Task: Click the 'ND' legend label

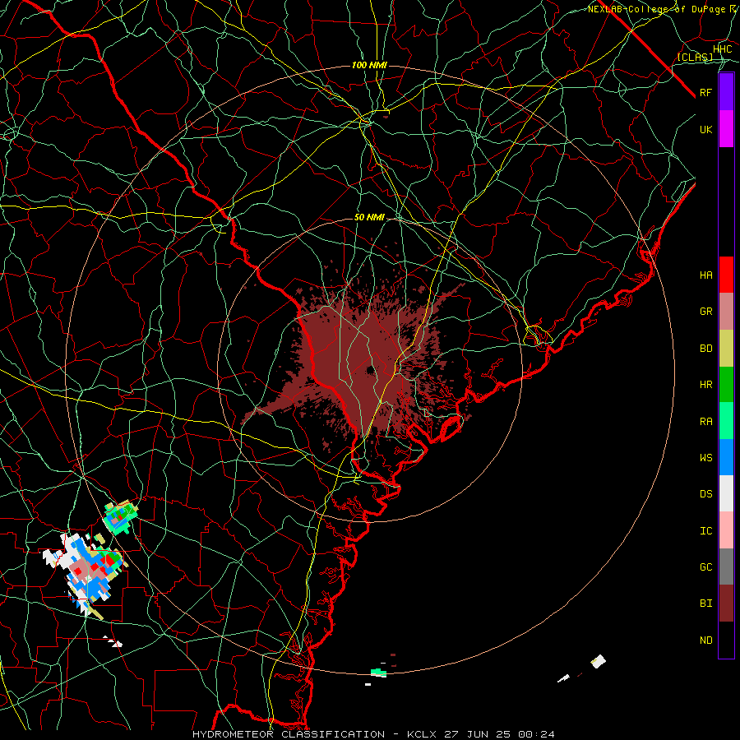Action: click(705, 641)
